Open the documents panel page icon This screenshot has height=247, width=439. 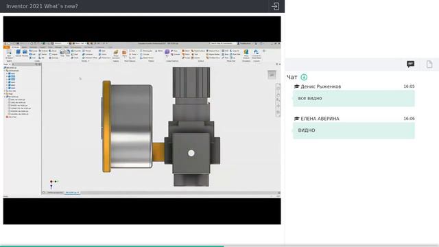(x=429, y=64)
